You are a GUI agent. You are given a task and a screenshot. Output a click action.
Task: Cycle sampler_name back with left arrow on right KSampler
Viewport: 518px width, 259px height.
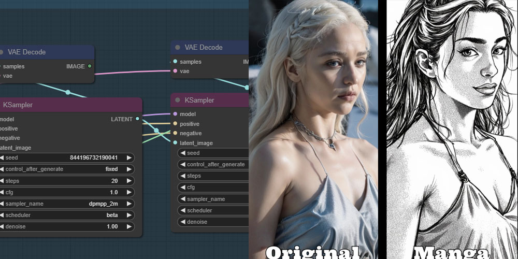pyautogui.click(x=182, y=199)
